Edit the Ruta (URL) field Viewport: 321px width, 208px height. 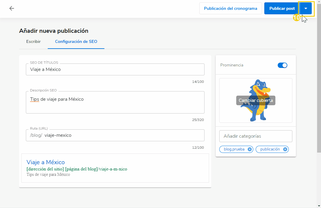[115, 135]
